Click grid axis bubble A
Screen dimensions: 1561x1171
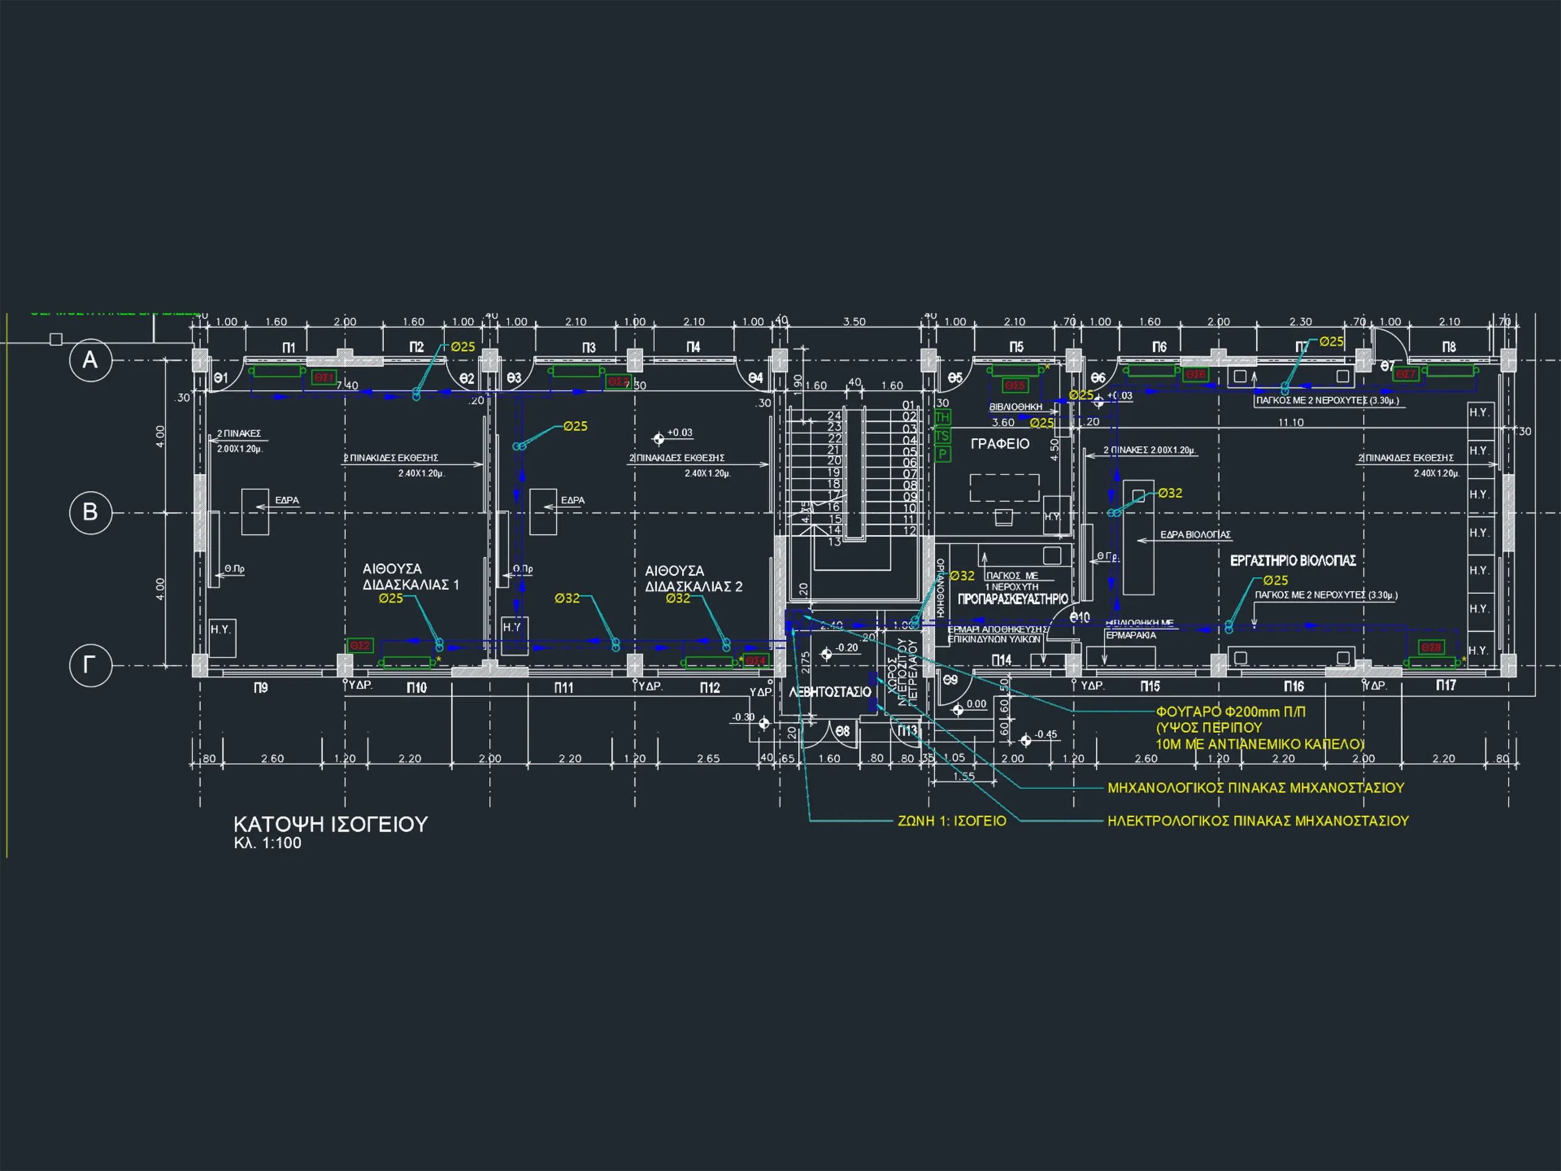(90, 360)
